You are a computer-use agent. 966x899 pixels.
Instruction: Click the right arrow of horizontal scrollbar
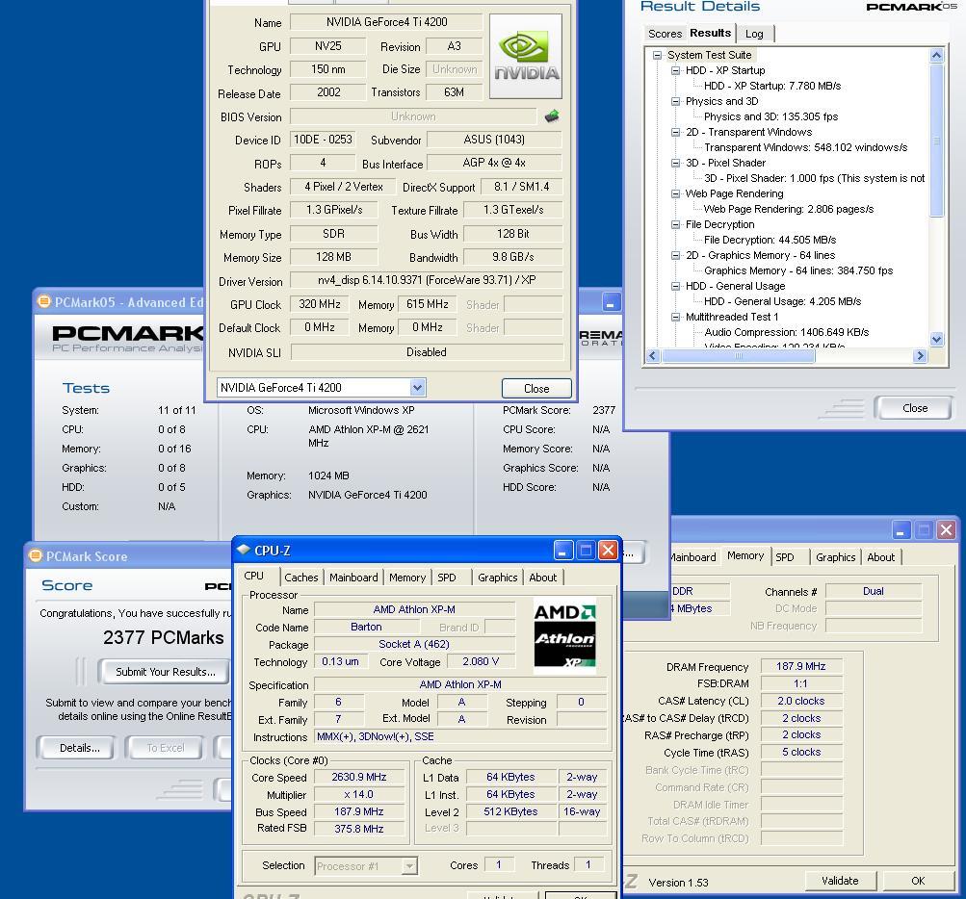921,355
